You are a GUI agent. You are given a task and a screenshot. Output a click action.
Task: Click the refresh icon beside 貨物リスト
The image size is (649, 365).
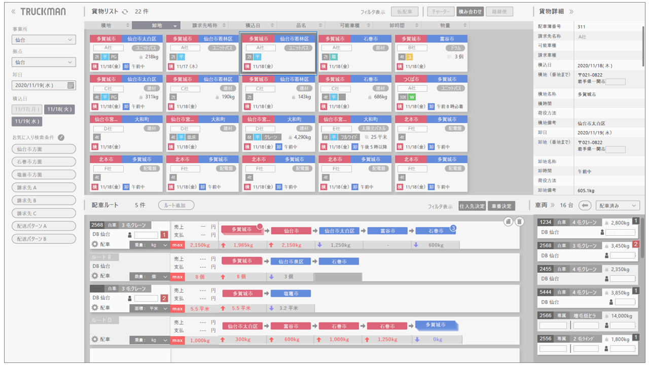click(125, 12)
